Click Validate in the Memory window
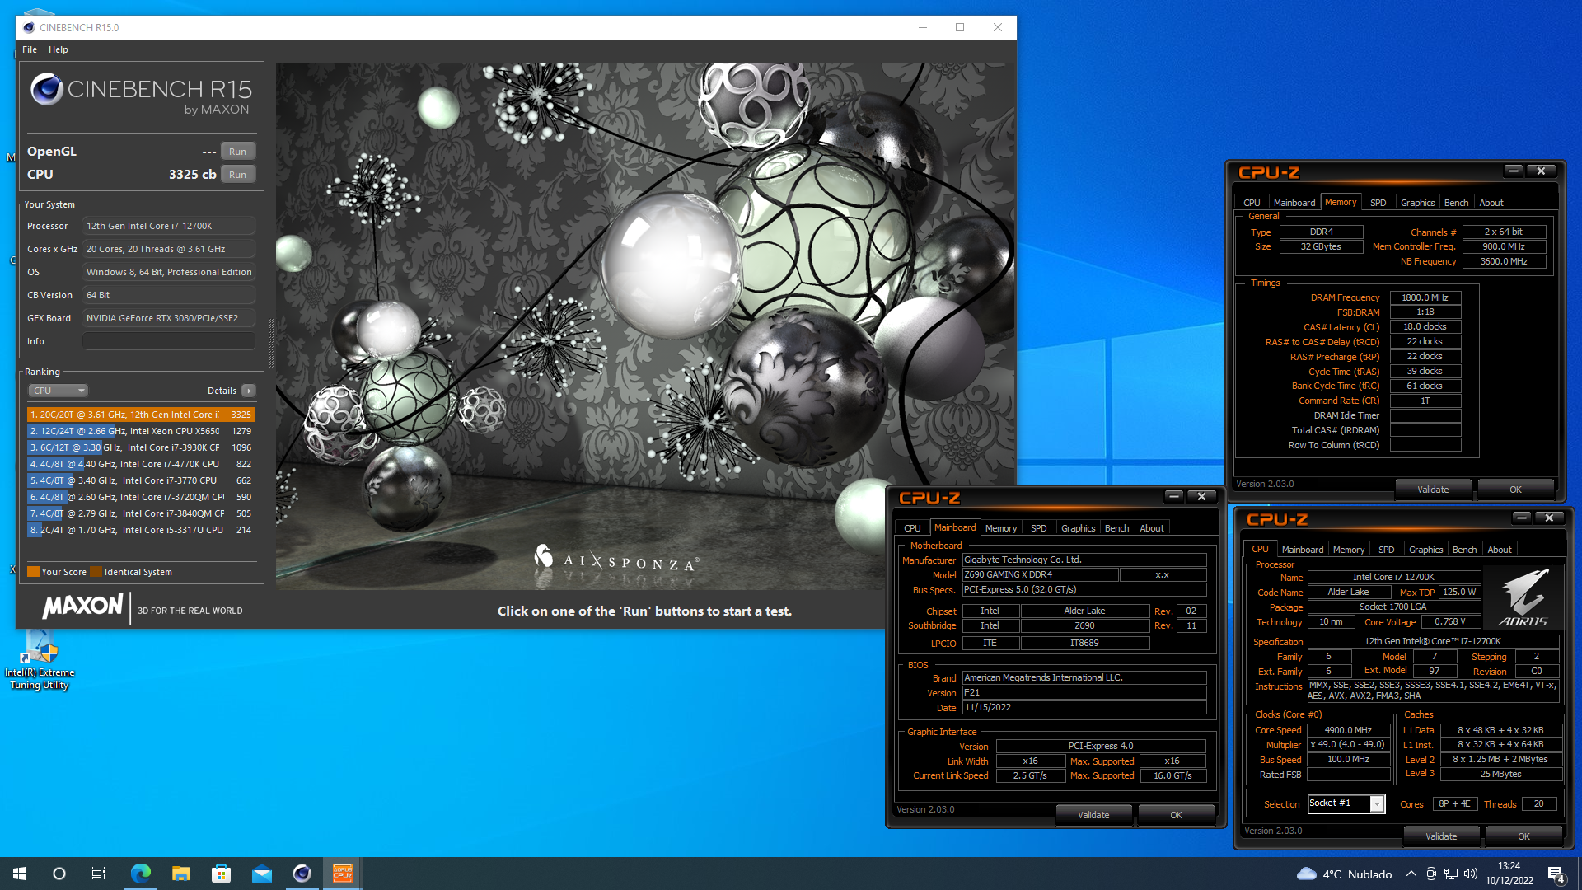 tap(1433, 489)
